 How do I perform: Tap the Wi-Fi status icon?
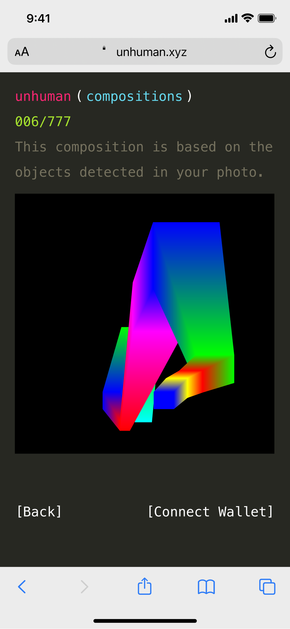[x=248, y=18]
